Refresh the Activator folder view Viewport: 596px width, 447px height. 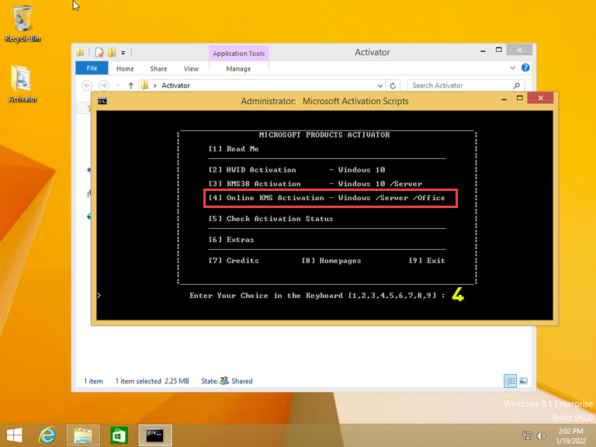pyautogui.click(x=393, y=86)
